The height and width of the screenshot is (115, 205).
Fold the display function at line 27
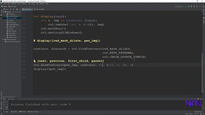pyautogui.click(x=32, y=33)
